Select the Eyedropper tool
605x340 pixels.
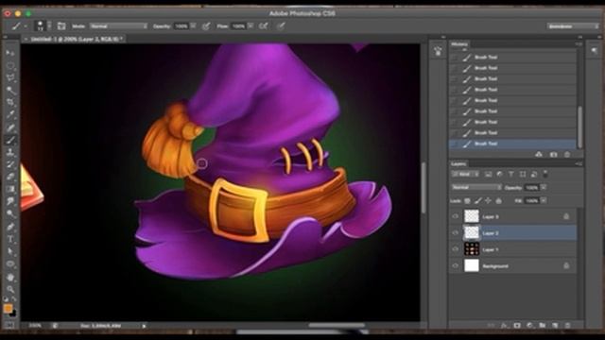click(x=10, y=115)
